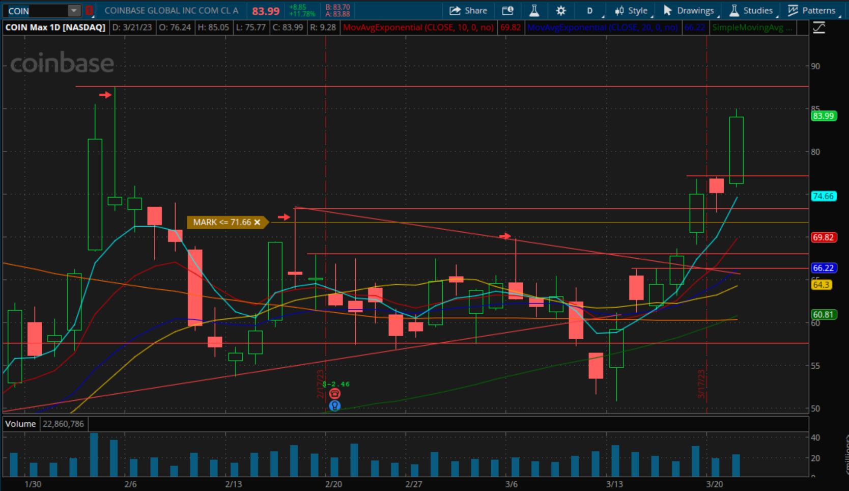This screenshot has width=849, height=491.
Task: Click the L: 75.77 low readout
Action: coord(250,28)
